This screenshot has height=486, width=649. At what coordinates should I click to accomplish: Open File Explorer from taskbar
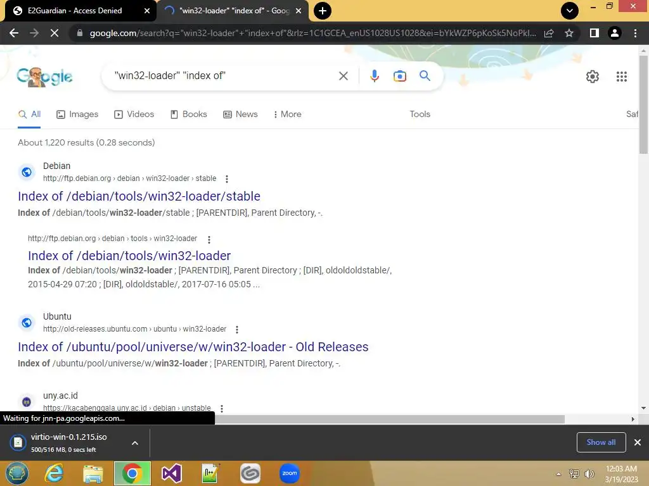(x=93, y=473)
